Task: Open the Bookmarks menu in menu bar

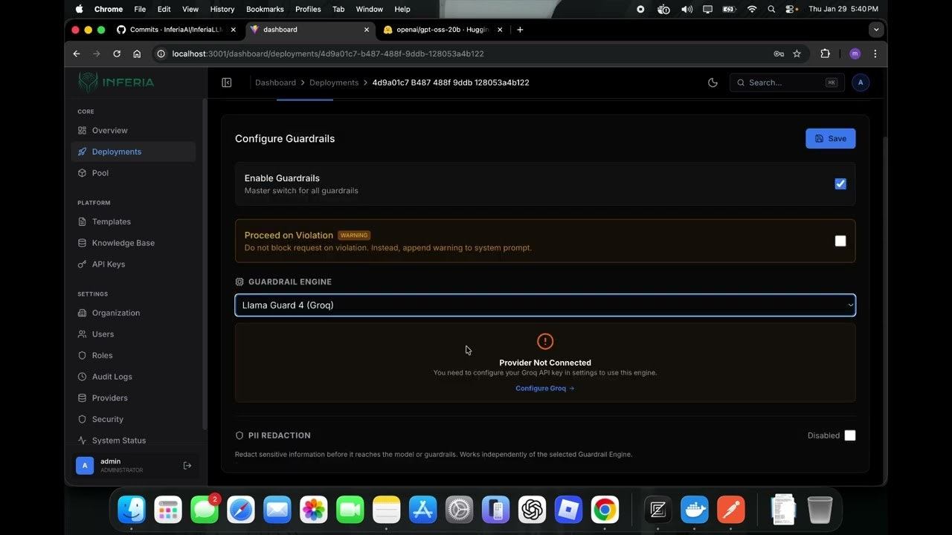Action: coord(264,9)
